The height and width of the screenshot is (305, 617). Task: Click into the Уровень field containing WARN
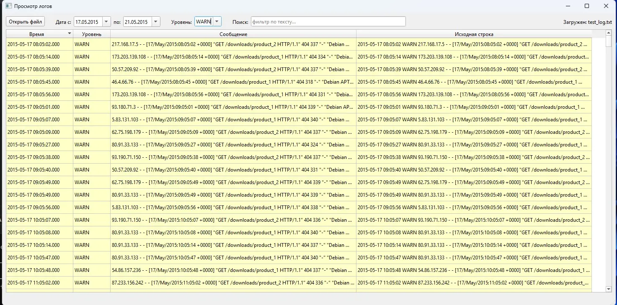pos(204,22)
